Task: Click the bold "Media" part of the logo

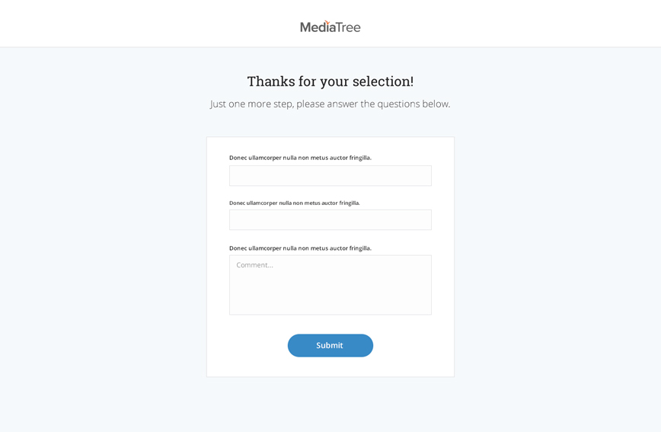Action: pos(318,27)
